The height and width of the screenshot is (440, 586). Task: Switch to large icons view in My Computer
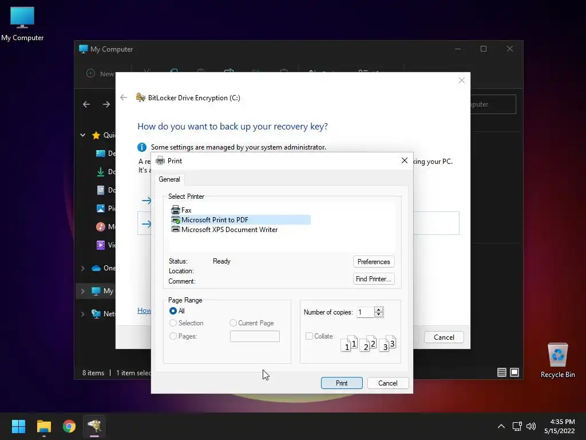pyautogui.click(x=514, y=372)
